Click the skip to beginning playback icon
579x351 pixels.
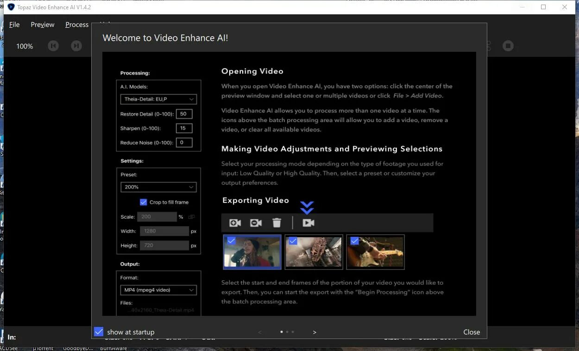click(53, 46)
